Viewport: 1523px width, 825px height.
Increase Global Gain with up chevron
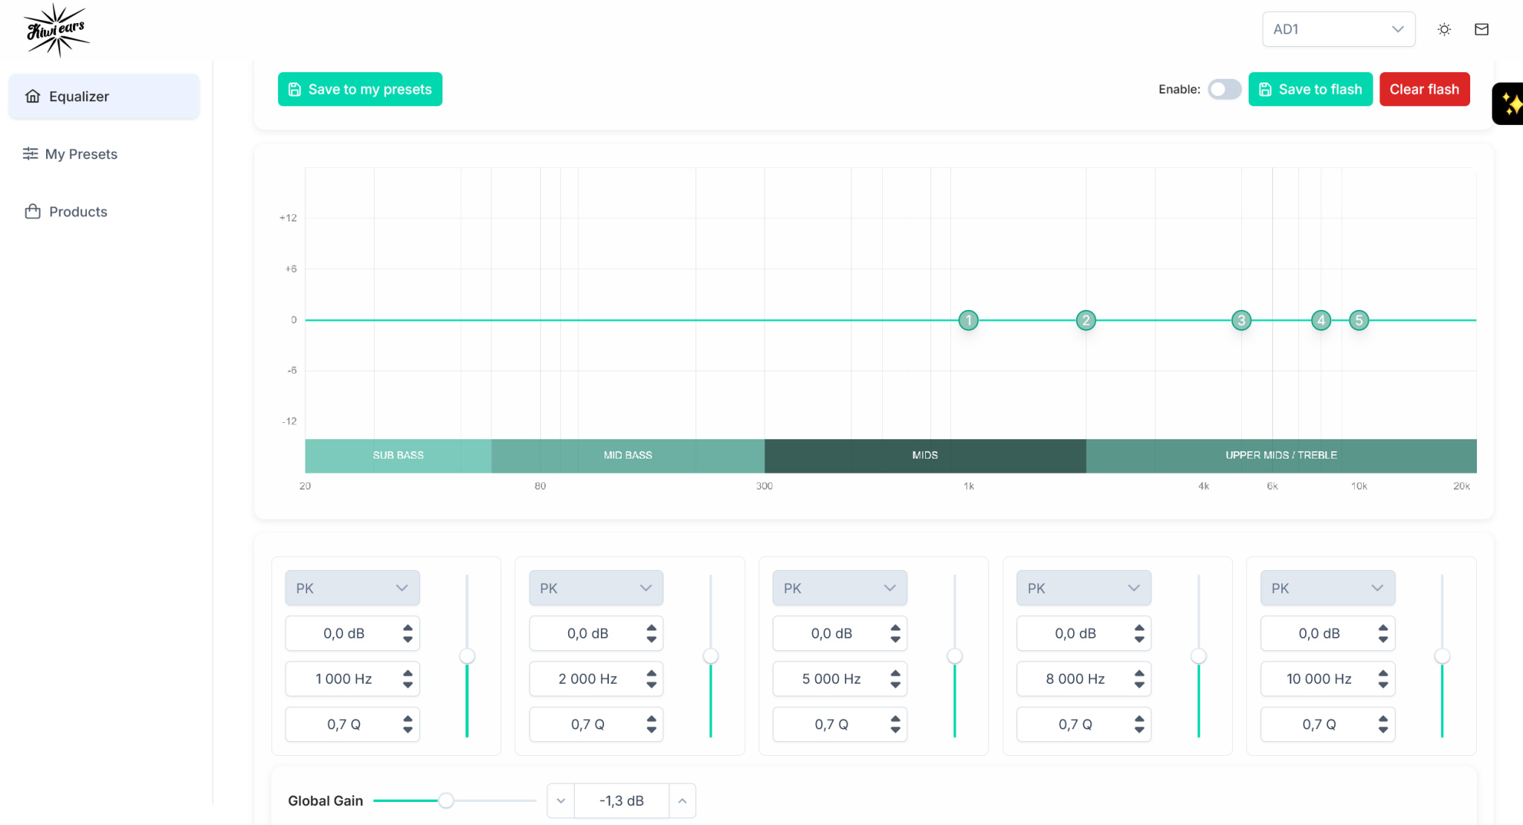(x=682, y=800)
